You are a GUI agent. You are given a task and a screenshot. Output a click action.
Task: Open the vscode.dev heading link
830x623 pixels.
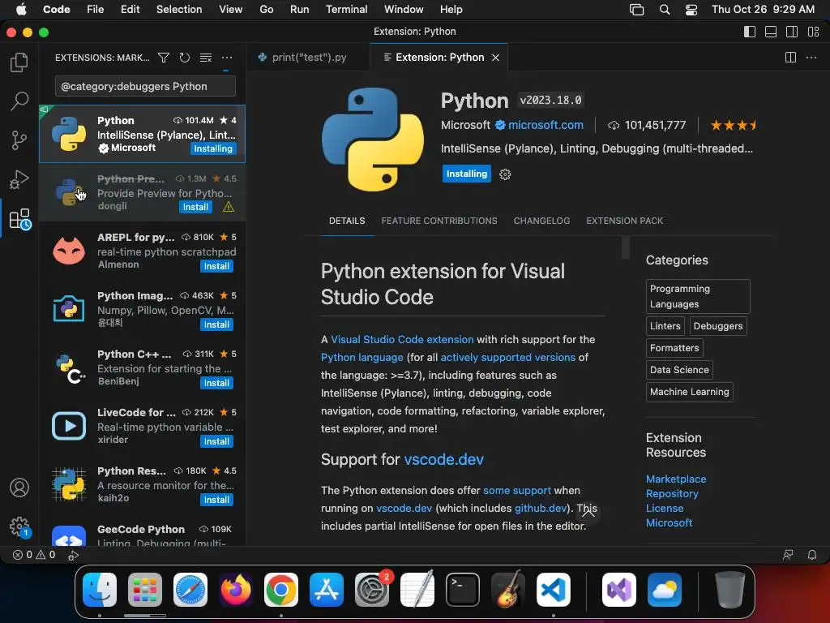click(443, 459)
